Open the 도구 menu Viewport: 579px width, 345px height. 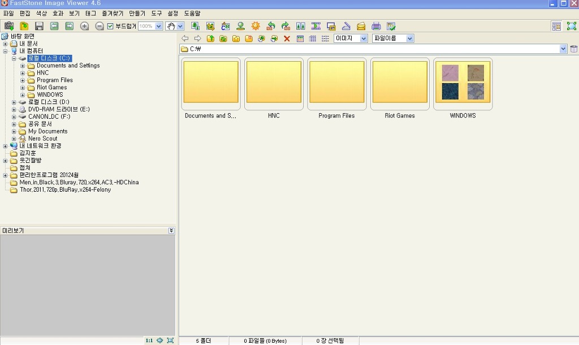click(156, 13)
